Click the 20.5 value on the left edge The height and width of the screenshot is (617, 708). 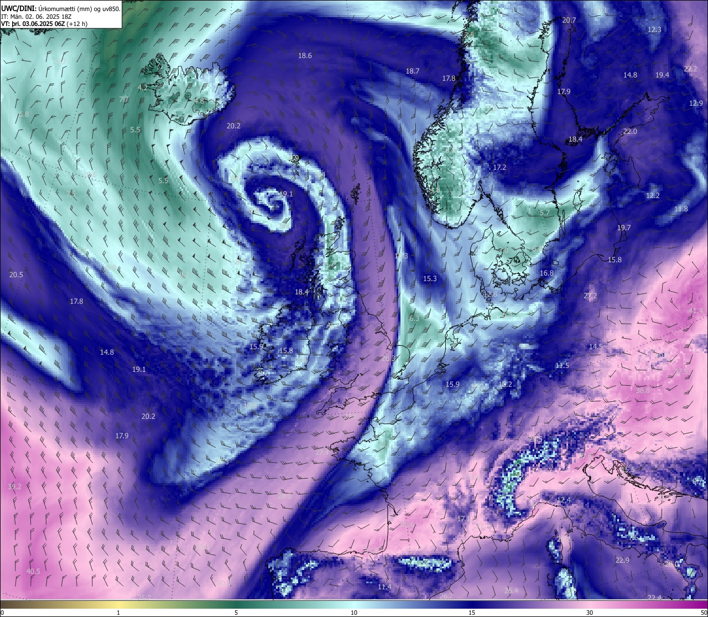16,274
